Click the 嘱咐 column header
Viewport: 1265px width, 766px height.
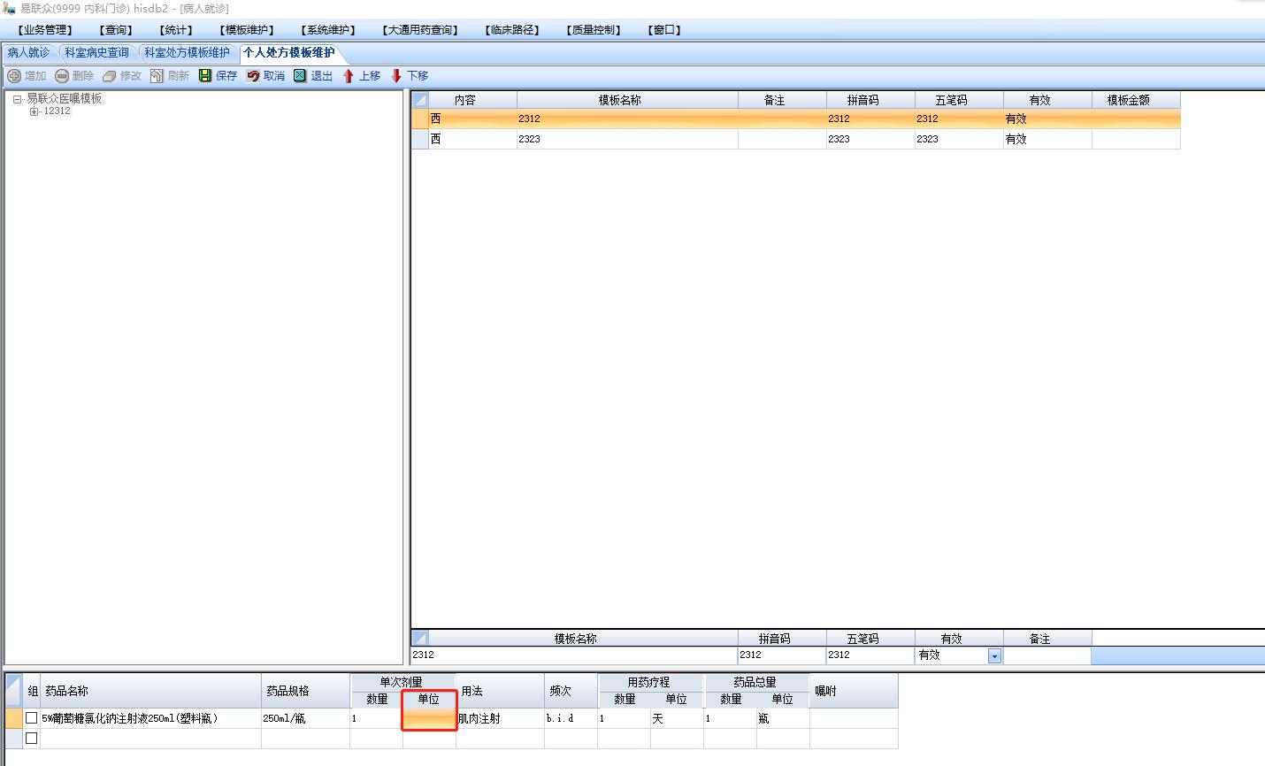pyautogui.click(x=854, y=691)
